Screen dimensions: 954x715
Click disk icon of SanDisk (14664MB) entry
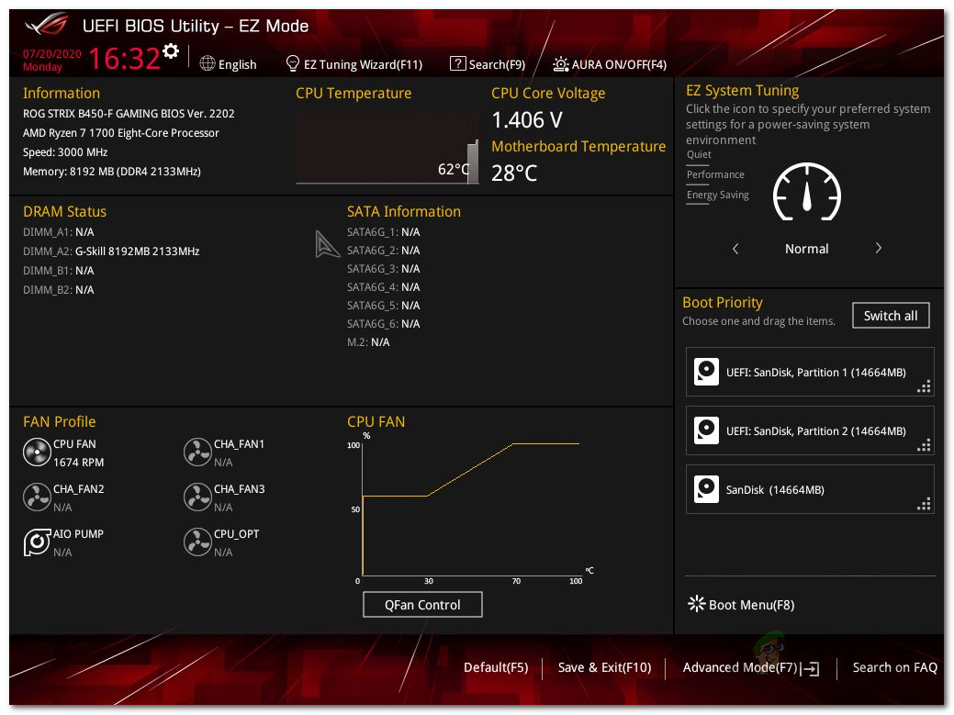(x=706, y=489)
